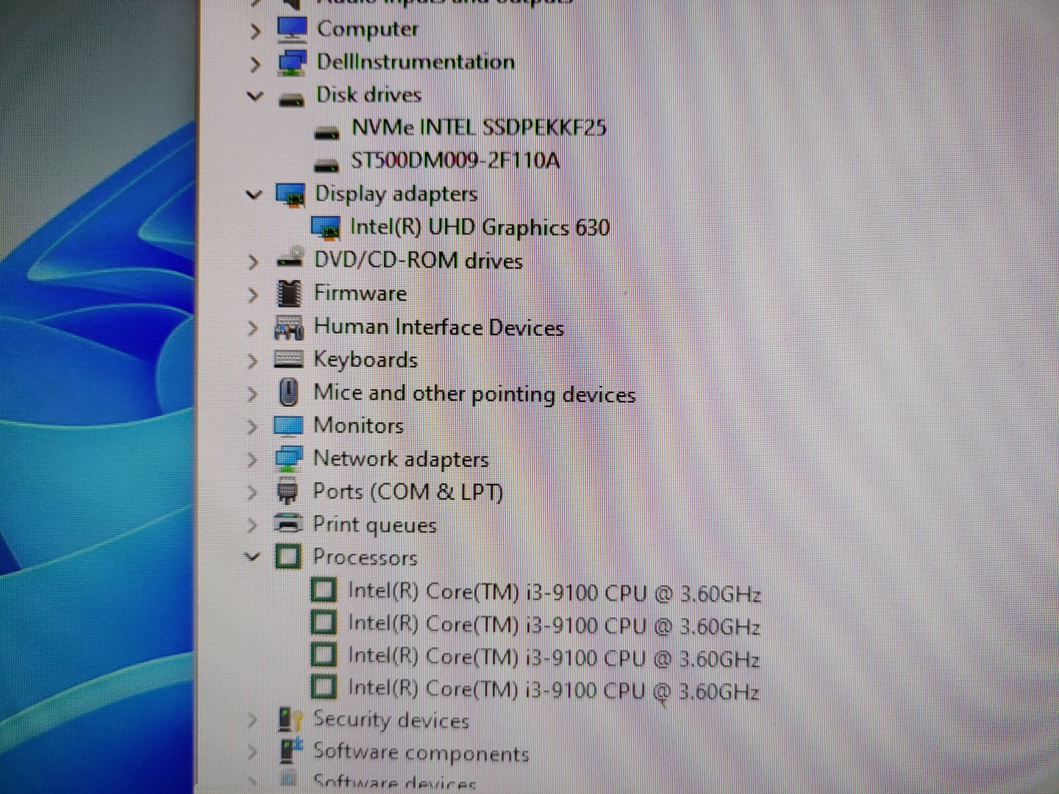1059x794 pixels.
Task: Click the first i3-9100 processor icon
Action: coord(324,590)
